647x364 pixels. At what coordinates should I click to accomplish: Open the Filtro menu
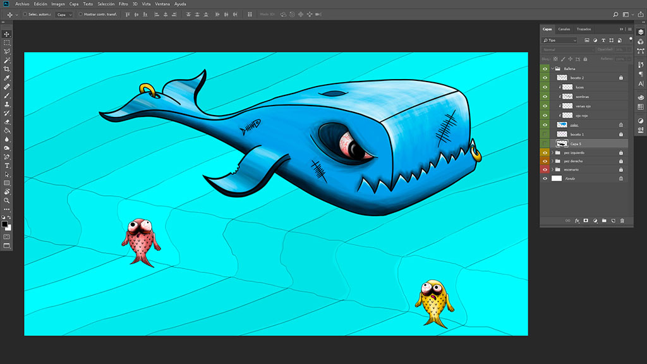(x=123, y=4)
